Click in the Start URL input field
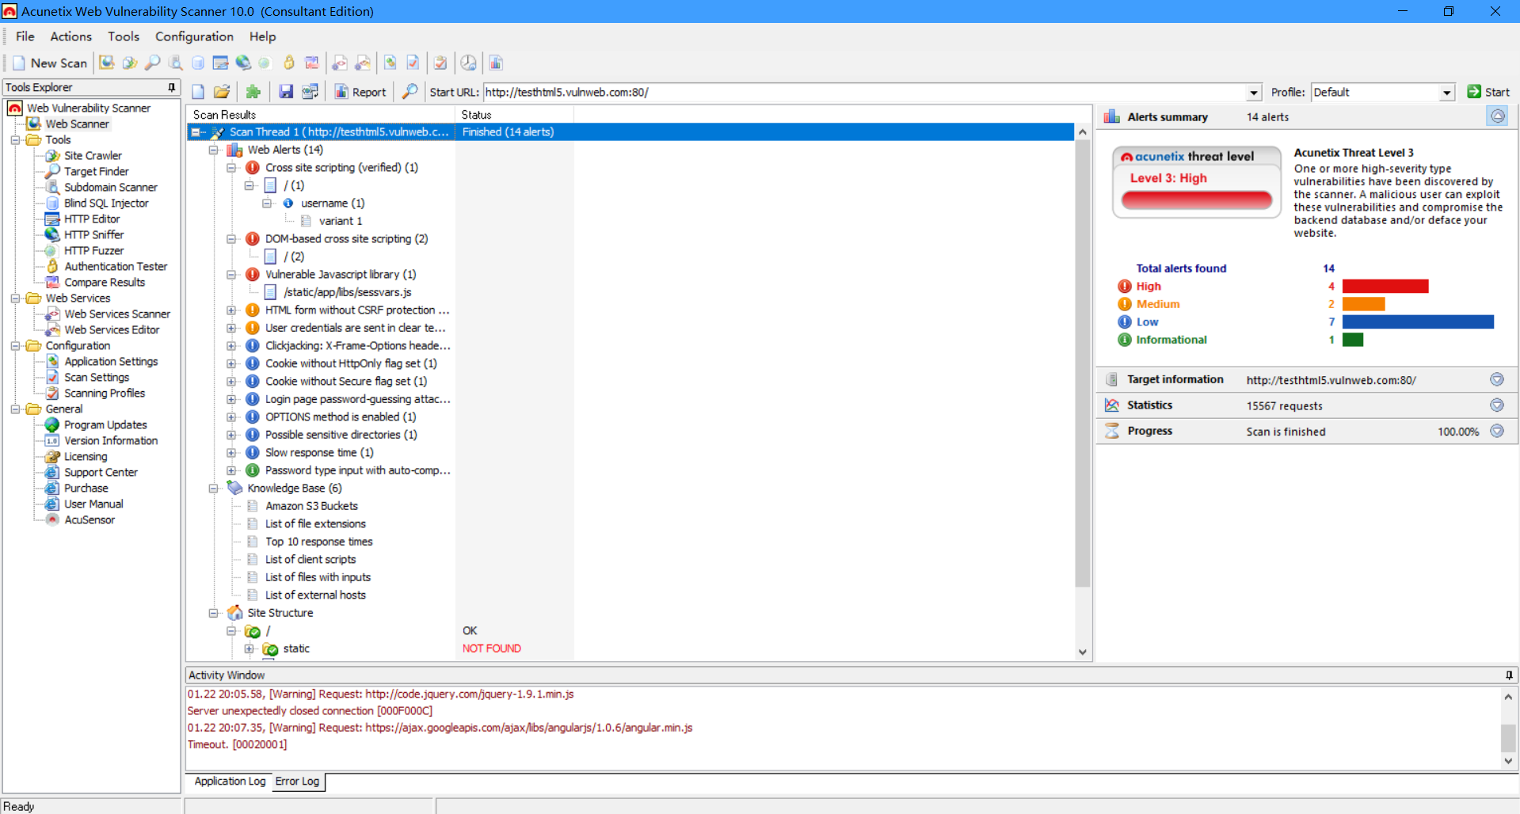The image size is (1520, 814). 863,93
